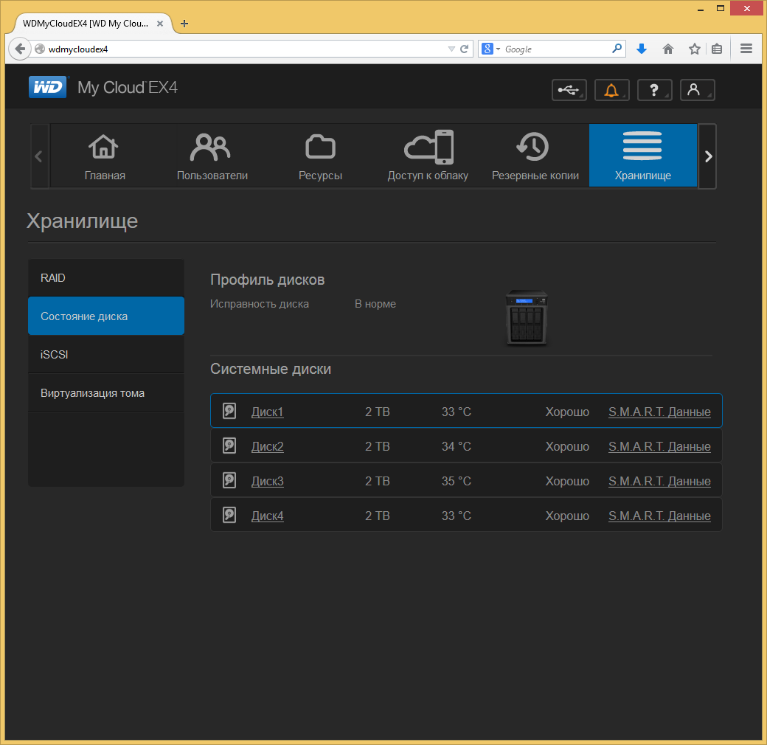Screen dimensions: 767x745
Task: Open the Firefox downloads arrow icon
Action: point(642,49)
